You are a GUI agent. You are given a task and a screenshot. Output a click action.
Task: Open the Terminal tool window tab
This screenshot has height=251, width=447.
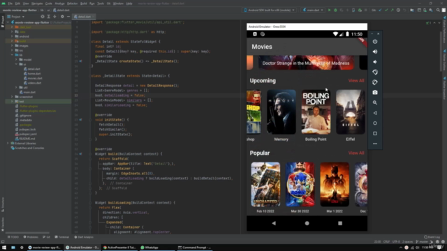(62, 237)
